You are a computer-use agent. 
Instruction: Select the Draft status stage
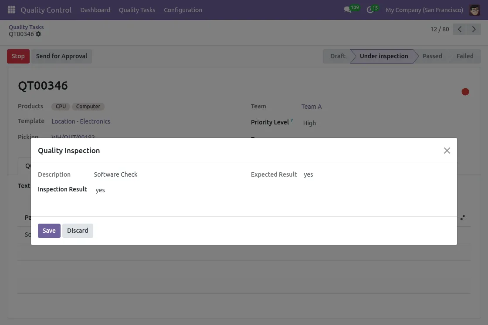pyautogui.click(x=337, y=56)
